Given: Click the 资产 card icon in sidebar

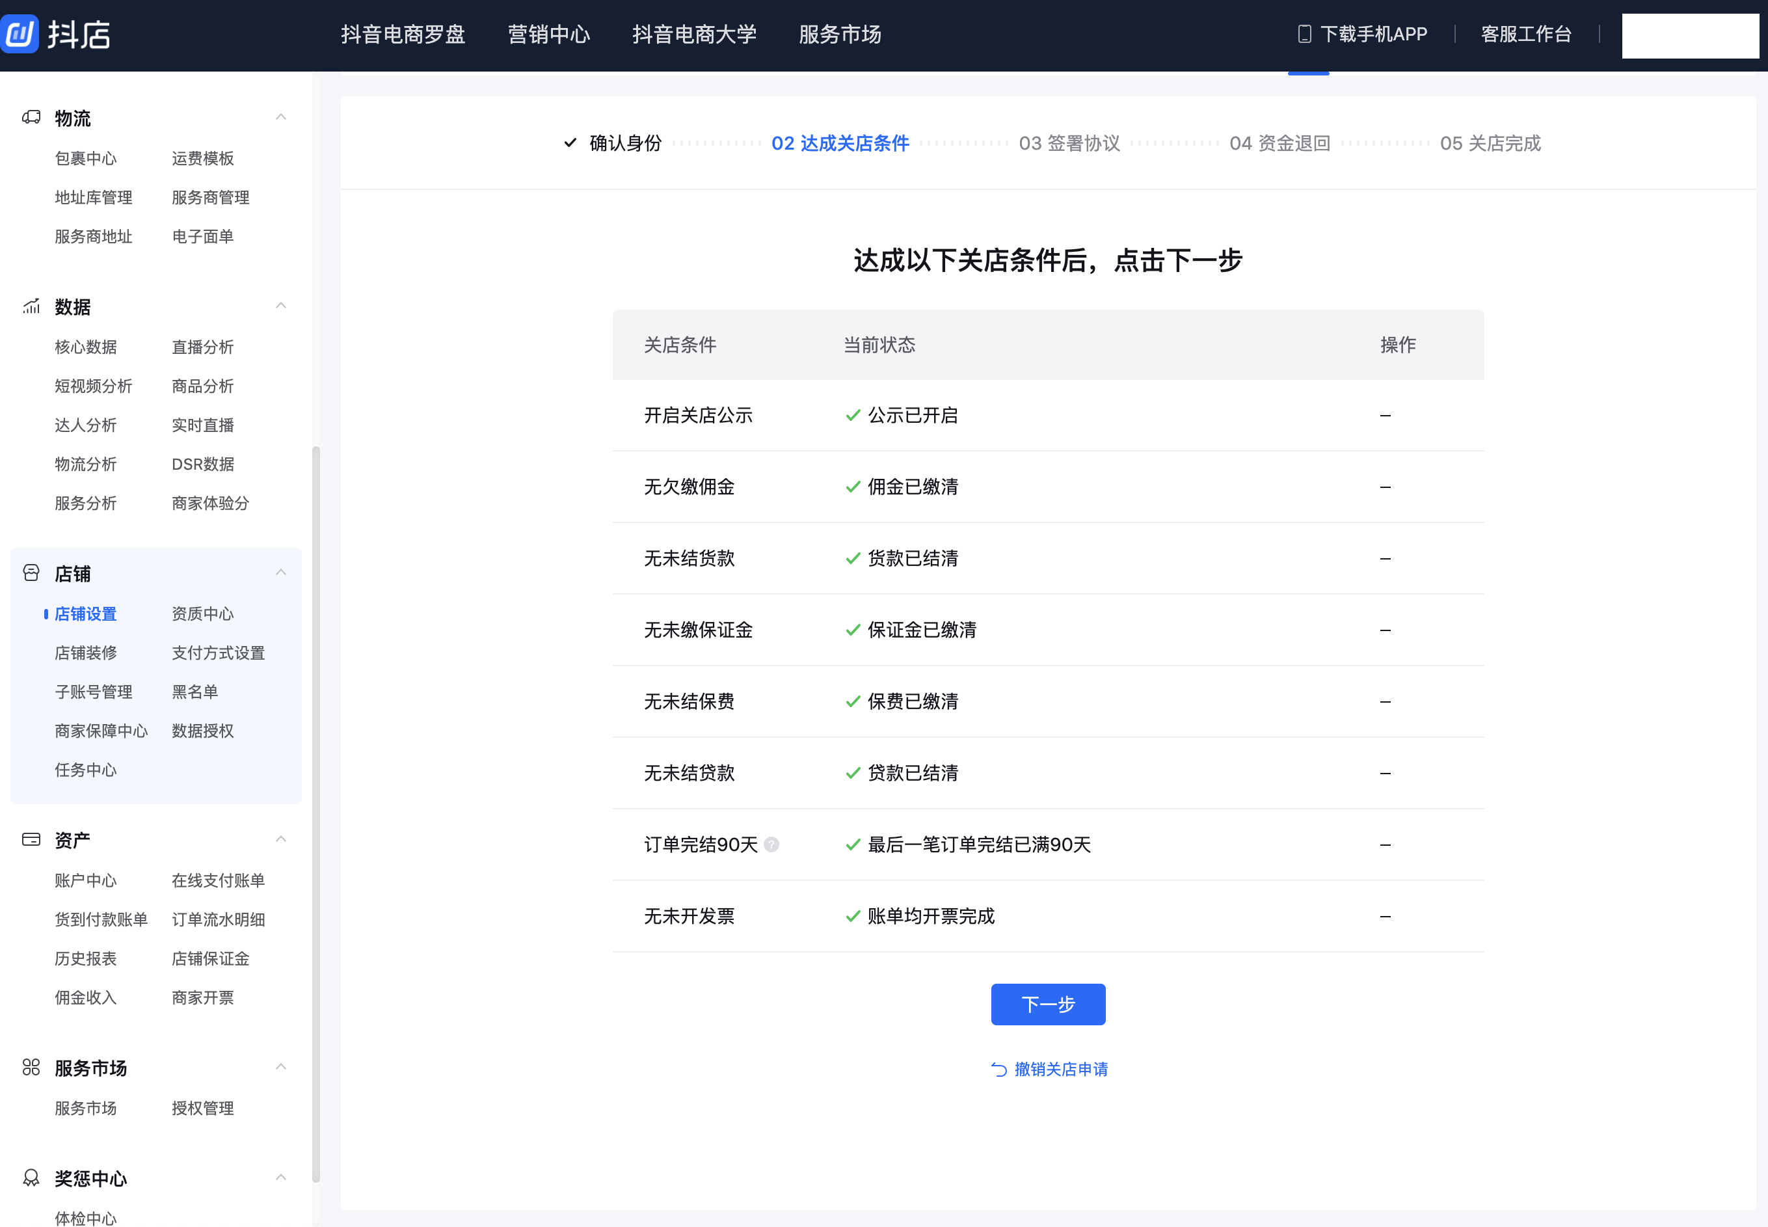Looking at the screenshot, I should [x=31, y=839].
